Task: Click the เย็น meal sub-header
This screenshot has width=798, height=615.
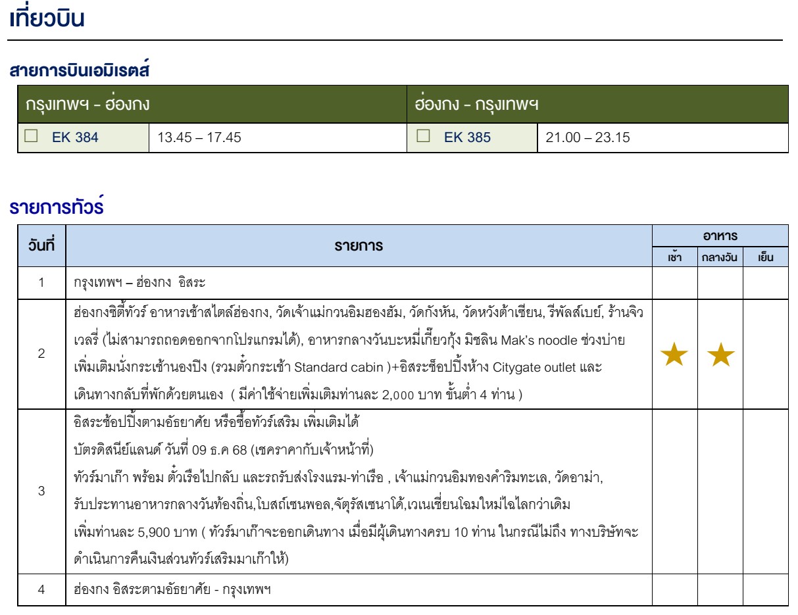Action: [x=765, y=258]
